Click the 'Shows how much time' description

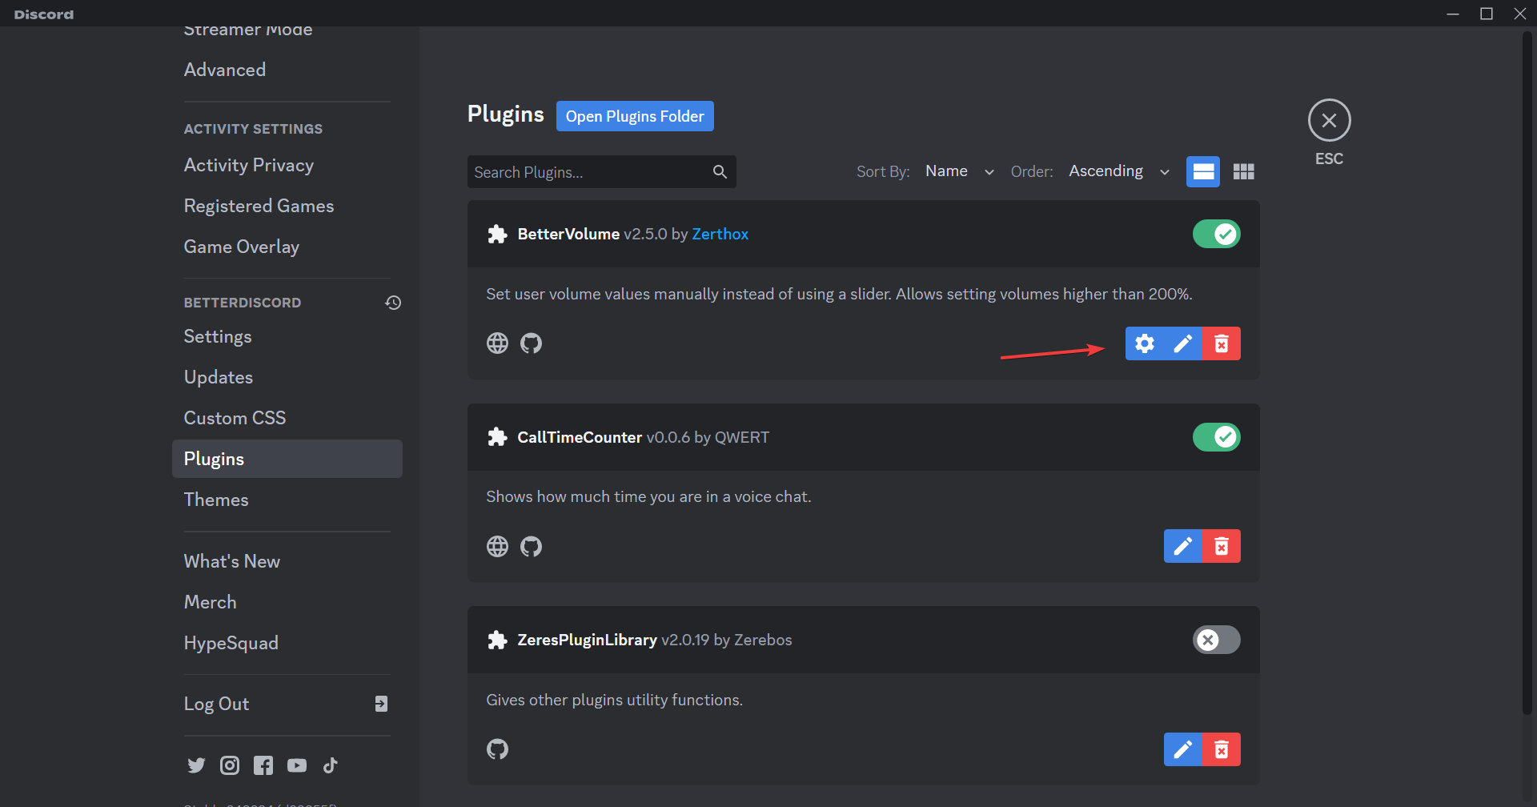(648, 496)
